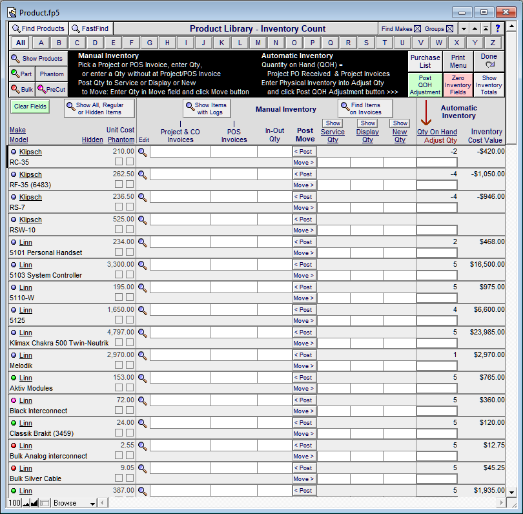The height and width of the screenshot is (514, 523).
Task: Check Phantom box for Linn Classik Brakit
Action: pos(130,433)
